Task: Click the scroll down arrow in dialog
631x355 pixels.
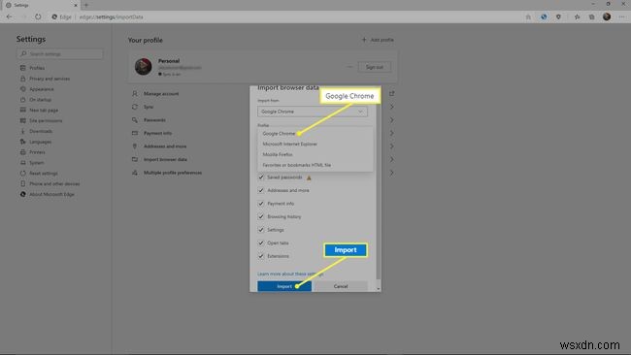Action: [x=378, y=288]
